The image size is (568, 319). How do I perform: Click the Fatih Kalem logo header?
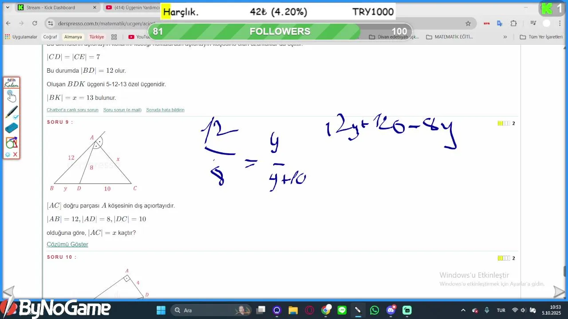pyautogui.click(x=11, y=83)
